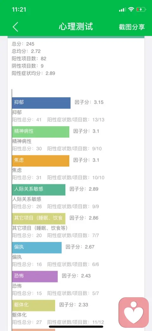Tap the battery charging icon

[x=141, y=10]
